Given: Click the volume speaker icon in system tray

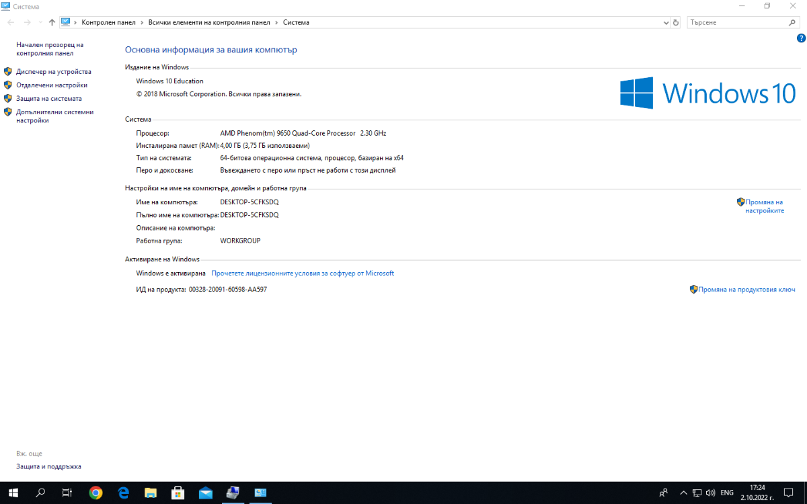Looking at the screenshot, I should click(711, 493).
